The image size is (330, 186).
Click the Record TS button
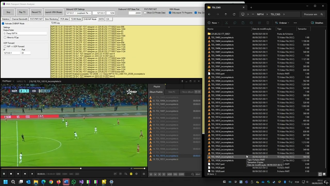[x=36, y=12]
